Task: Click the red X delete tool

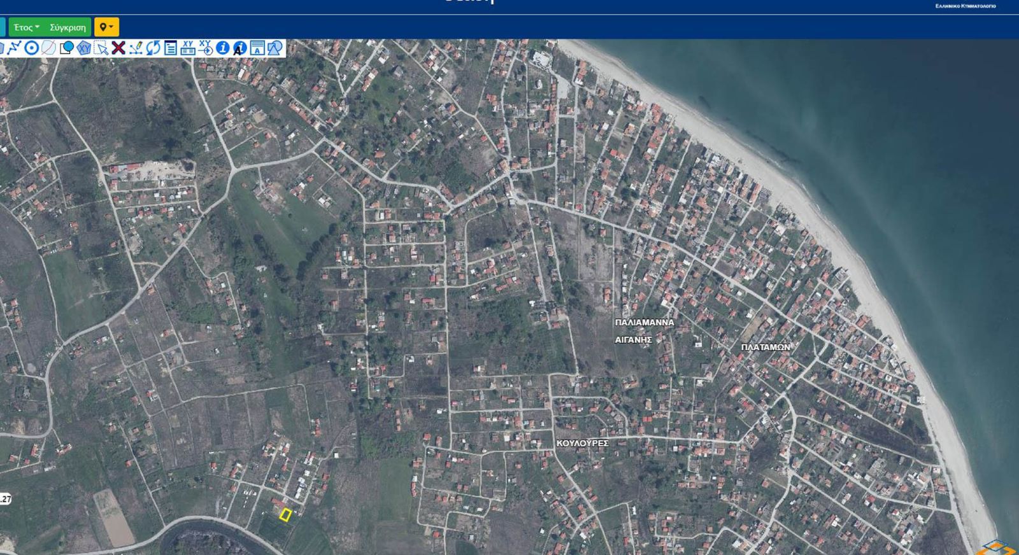Action: [118, 48]
